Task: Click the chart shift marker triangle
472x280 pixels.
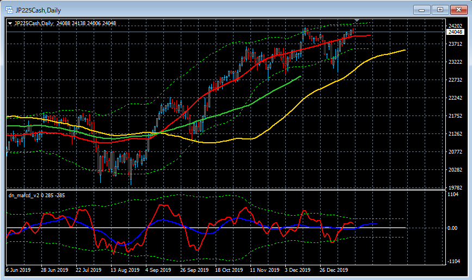Action: 357,21
